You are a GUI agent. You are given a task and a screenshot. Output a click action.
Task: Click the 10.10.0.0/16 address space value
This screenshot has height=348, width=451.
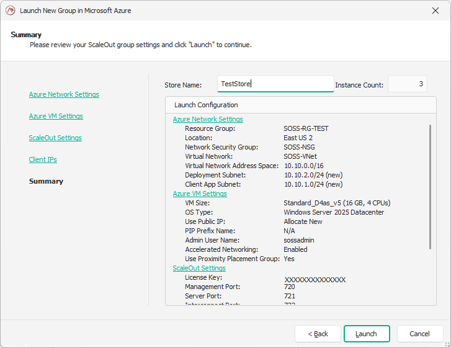(304, 166)
